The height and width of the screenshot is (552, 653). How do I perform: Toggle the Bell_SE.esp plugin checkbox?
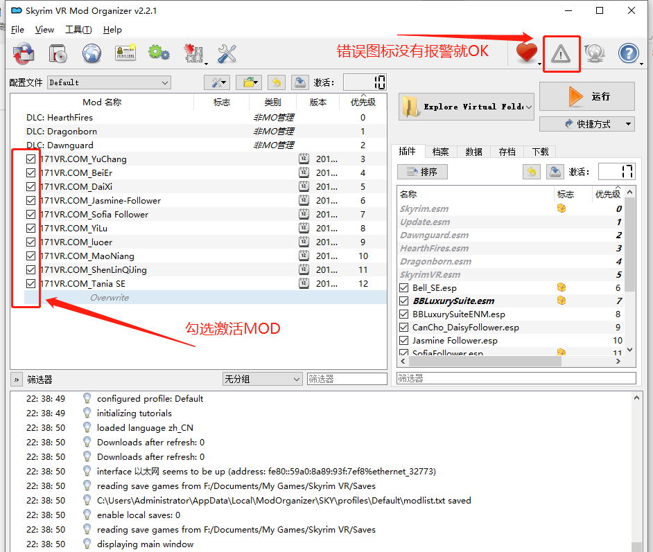click(x=404, y=288)
